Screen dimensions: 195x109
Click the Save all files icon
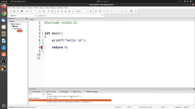pyautogui.click(x=22, y=11)
